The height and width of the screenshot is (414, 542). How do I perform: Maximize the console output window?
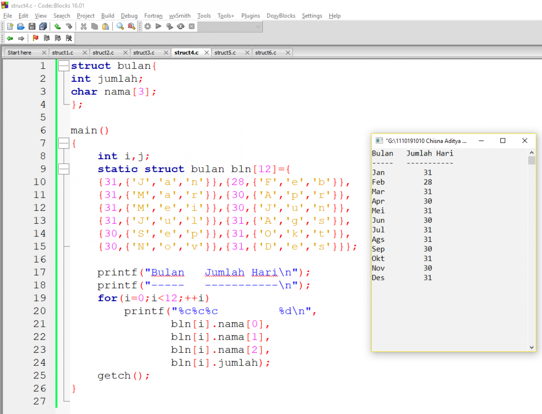pyautogui.click(x=502, y=141)
